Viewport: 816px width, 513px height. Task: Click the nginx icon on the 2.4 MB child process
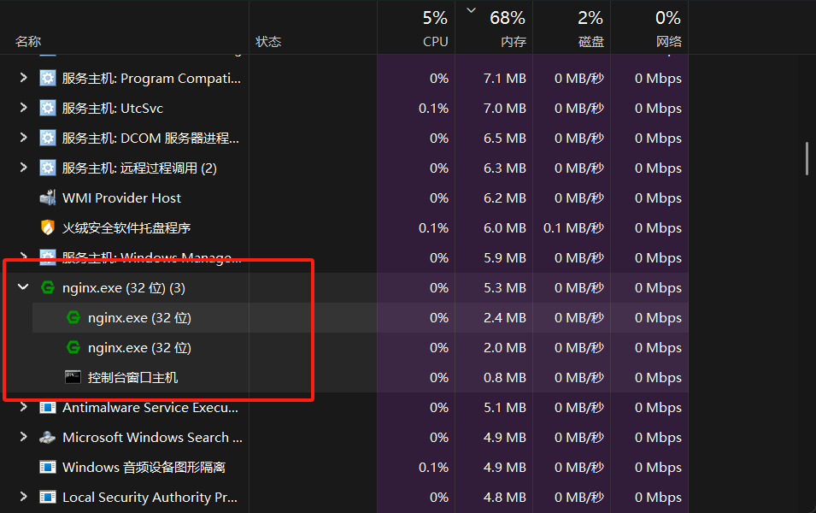pyautogui.click(x=73, y=317)
